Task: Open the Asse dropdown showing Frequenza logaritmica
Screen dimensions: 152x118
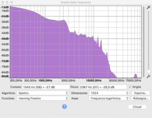Action: [x=109, y=98]
